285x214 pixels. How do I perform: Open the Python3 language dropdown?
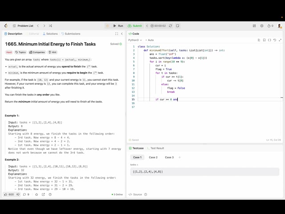pos(135,40)
